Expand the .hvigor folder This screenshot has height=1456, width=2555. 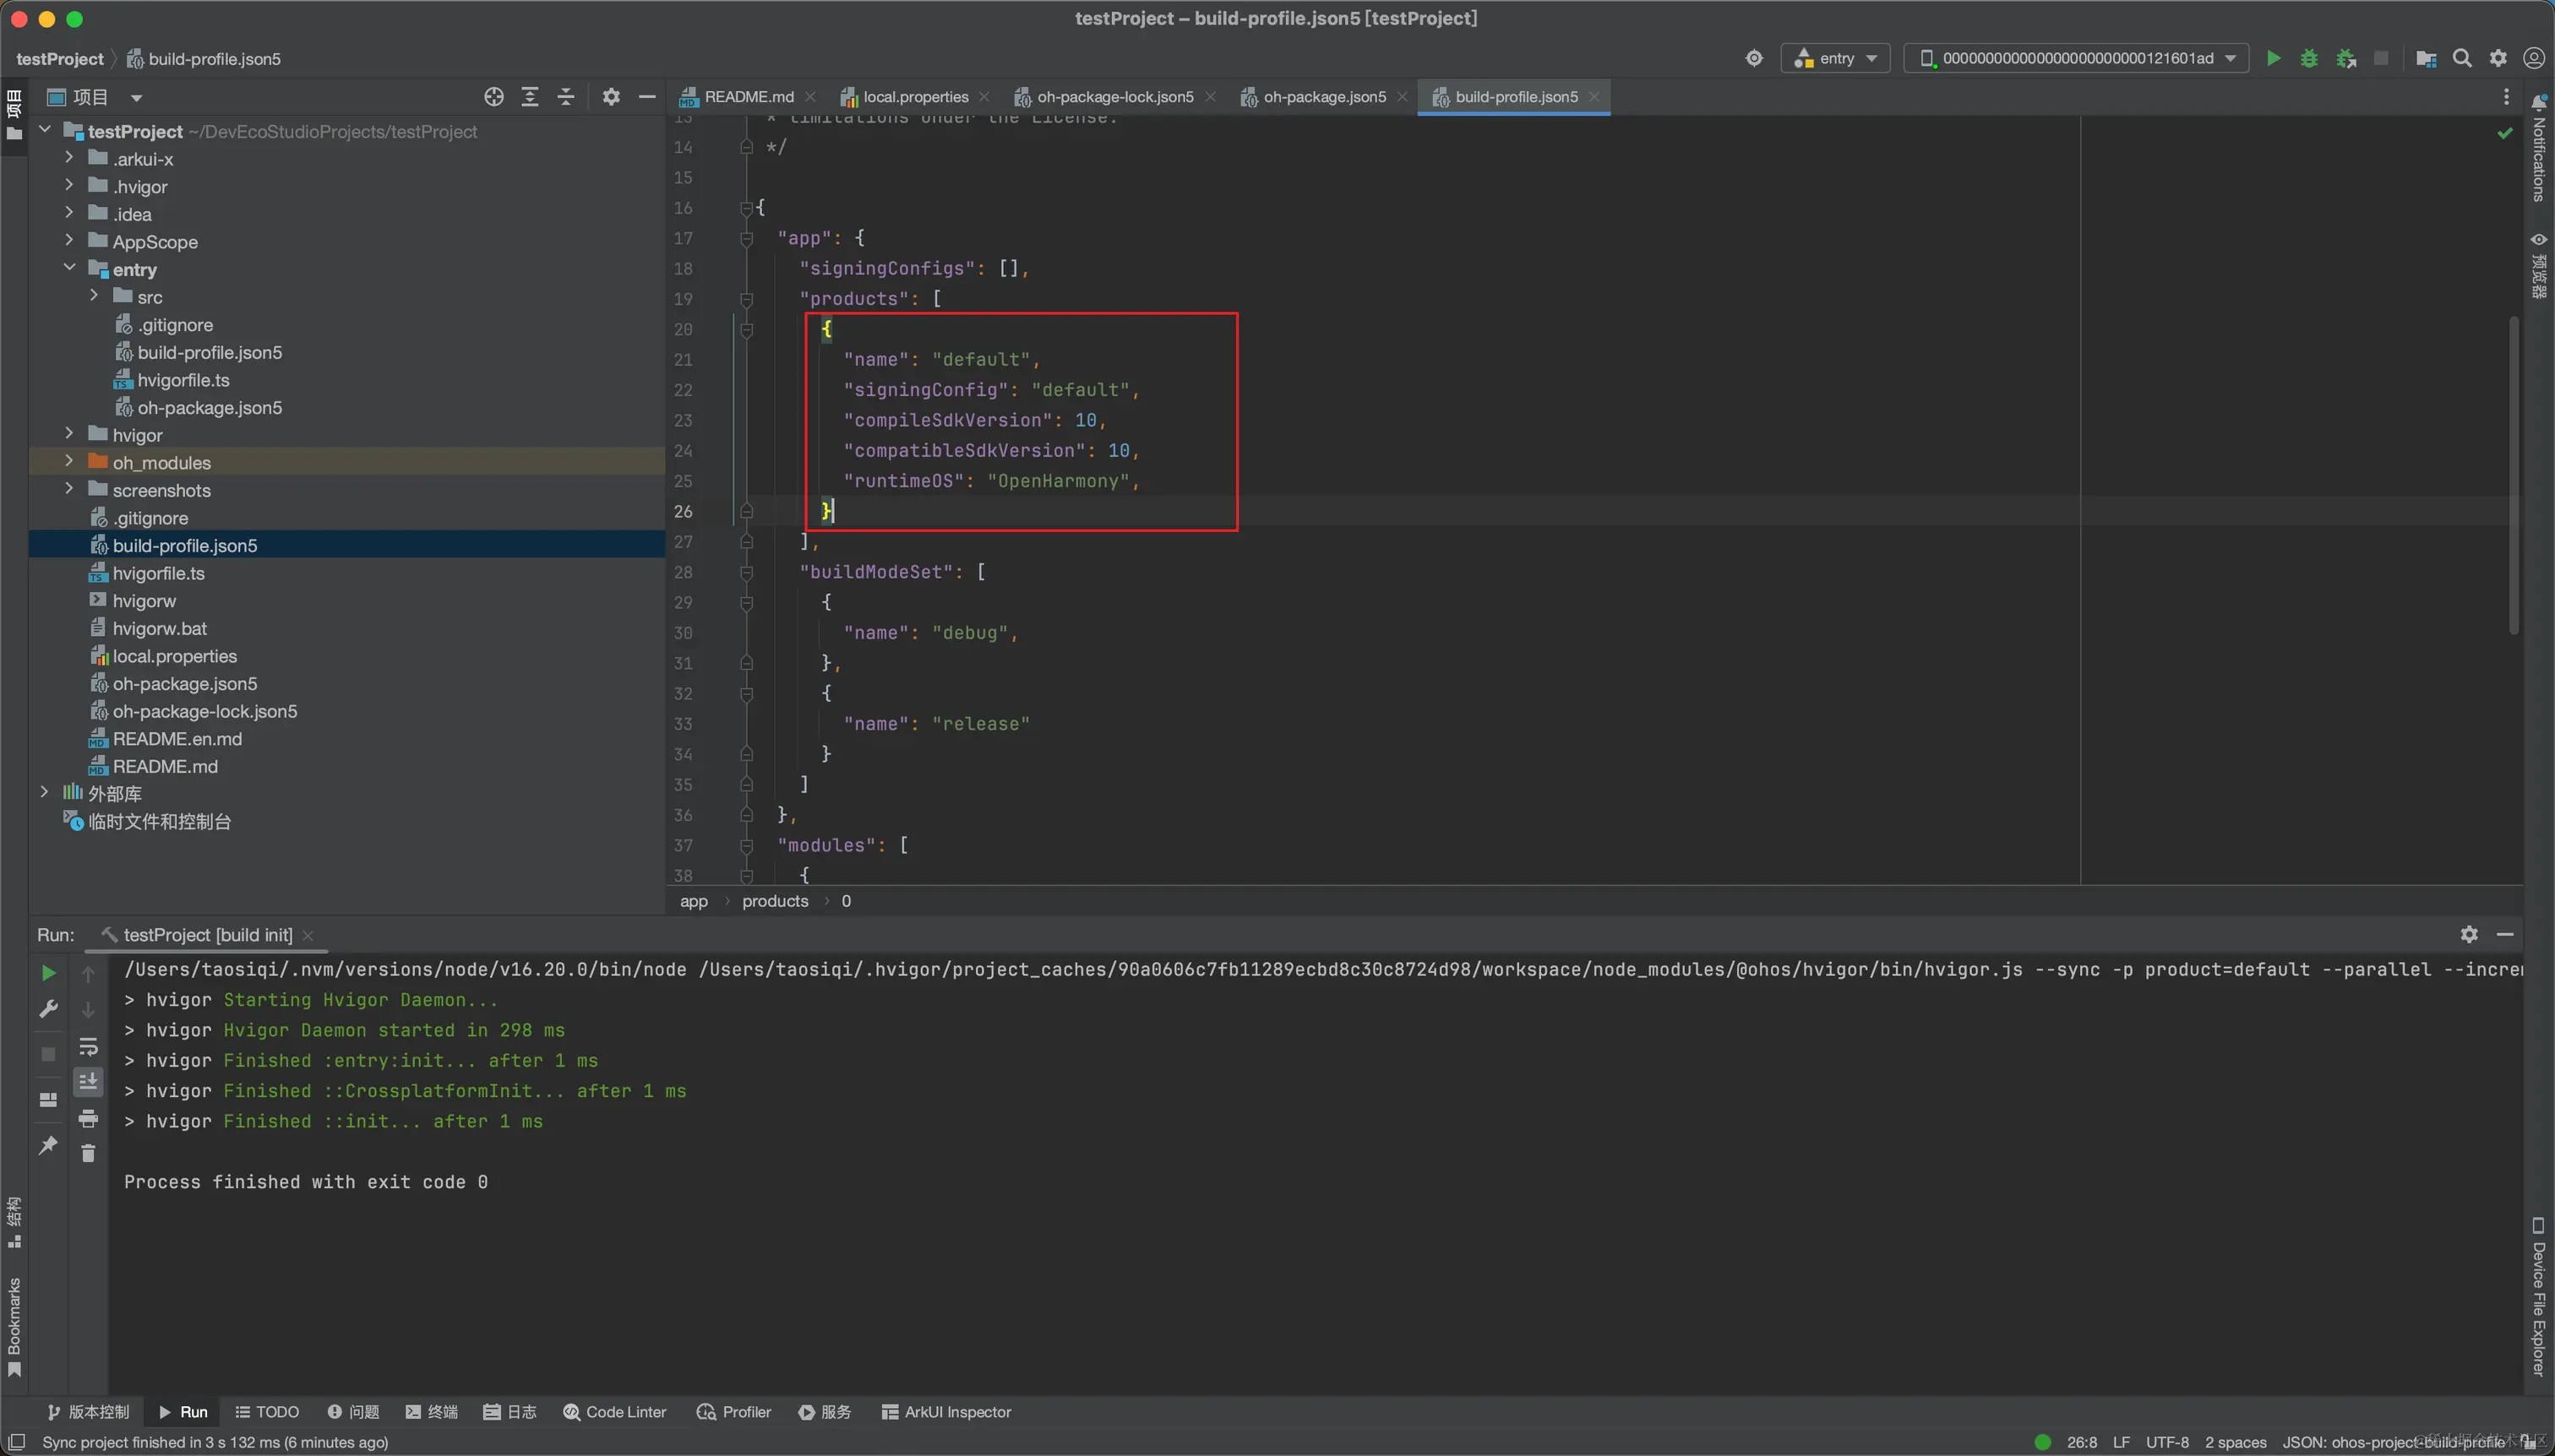pos(69,185)
